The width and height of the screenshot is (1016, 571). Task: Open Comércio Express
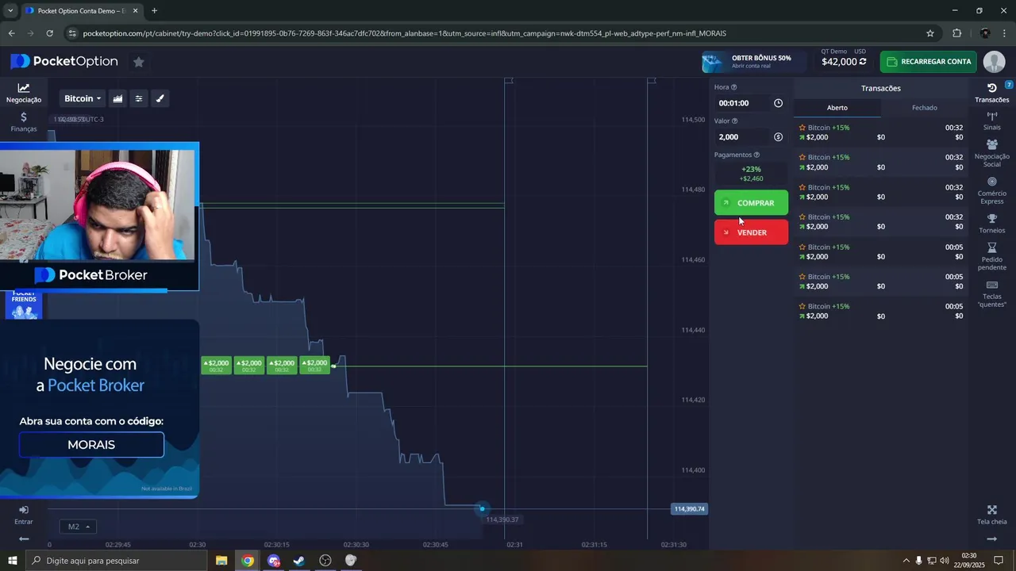click(x=991, y=190)
